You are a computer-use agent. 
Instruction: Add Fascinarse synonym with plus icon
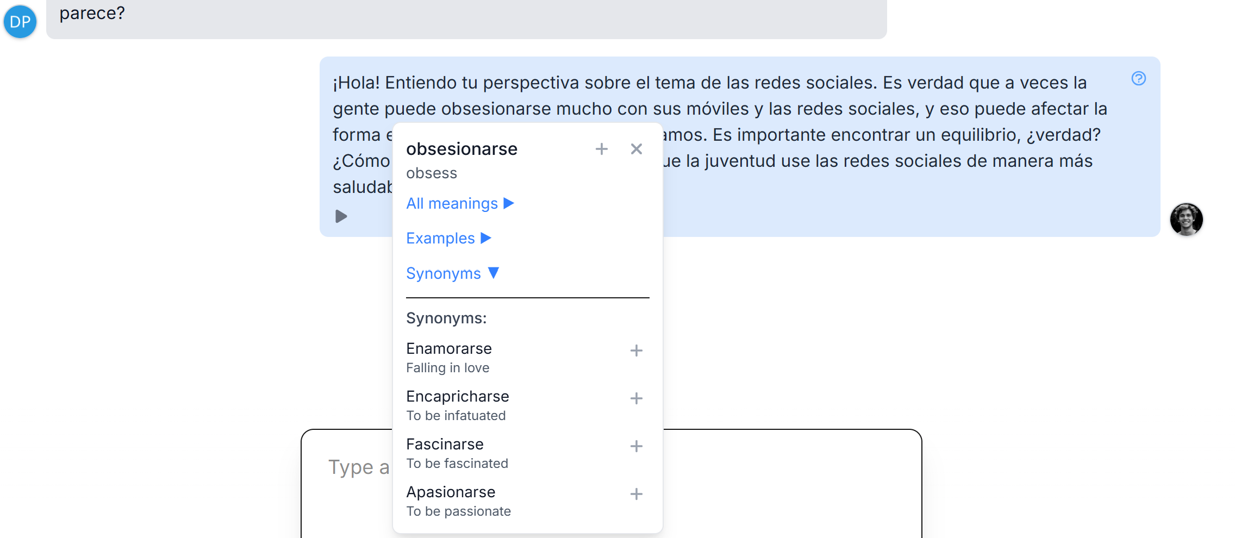(x=636, y=446)
